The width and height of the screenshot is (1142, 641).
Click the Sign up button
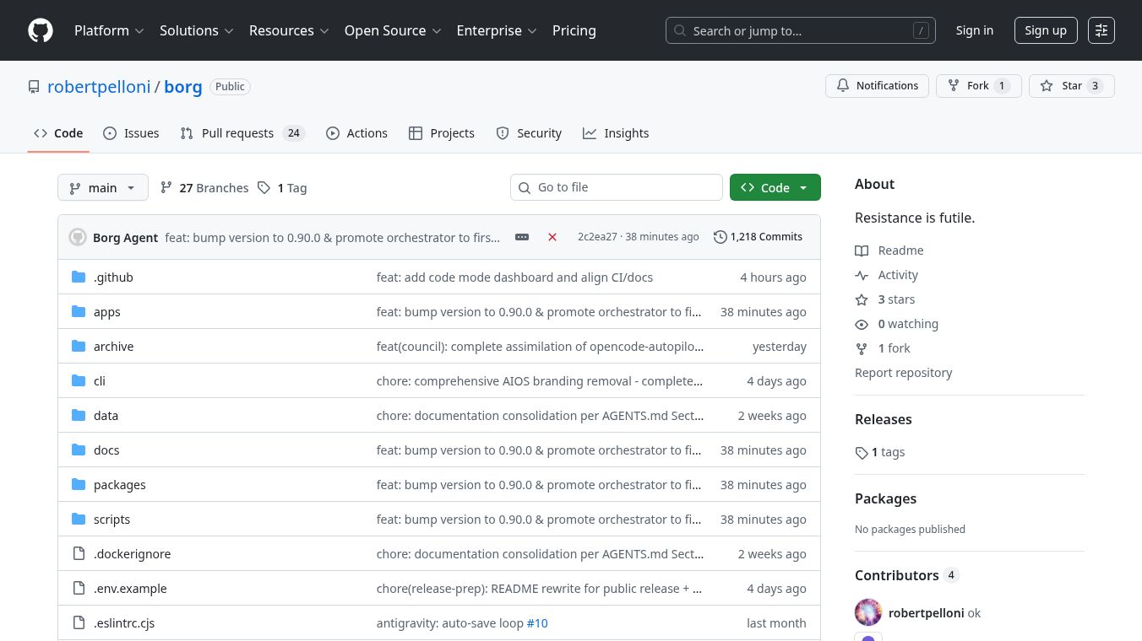pos(1045,30)
